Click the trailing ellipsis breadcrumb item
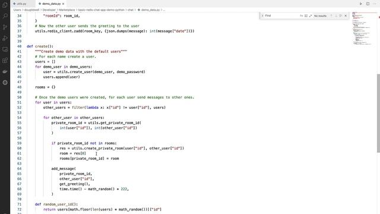 point(164,10)
